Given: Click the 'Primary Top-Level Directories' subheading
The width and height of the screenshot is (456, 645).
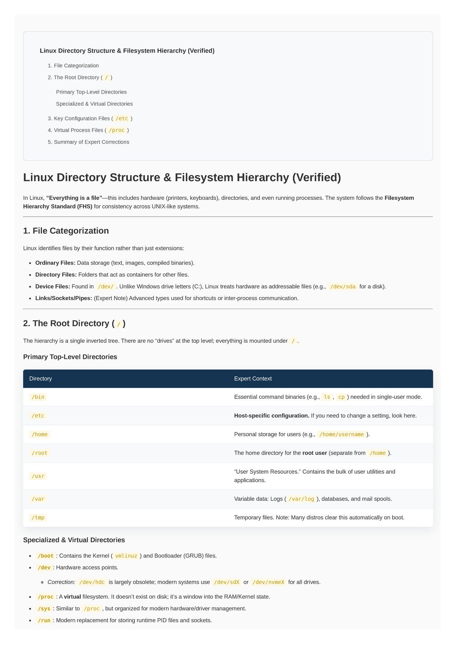Looking at the screenshot, I should pyautogui.click(x=70, y=357).
